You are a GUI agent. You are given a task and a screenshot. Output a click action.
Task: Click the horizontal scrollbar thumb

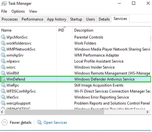point(54,112)
